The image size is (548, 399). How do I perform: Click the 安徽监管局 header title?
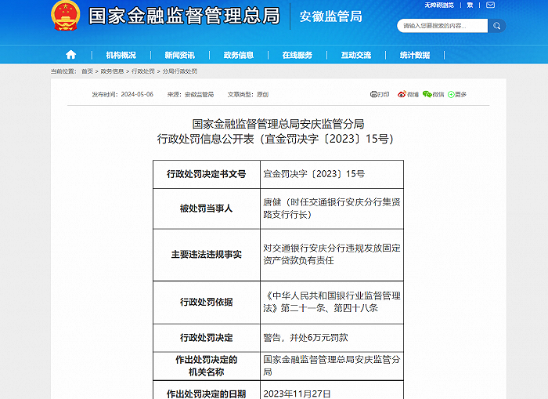(330, 16)
